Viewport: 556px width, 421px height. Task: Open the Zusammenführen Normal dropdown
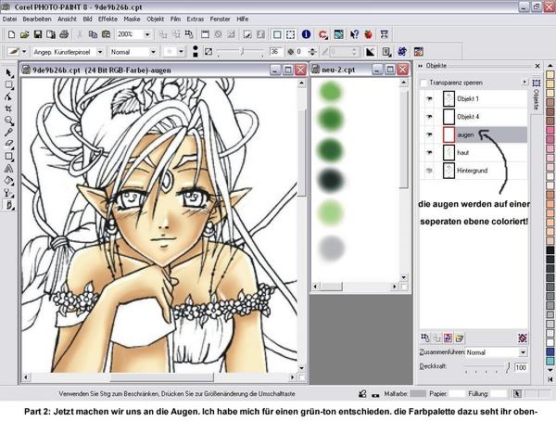point(523,352)
